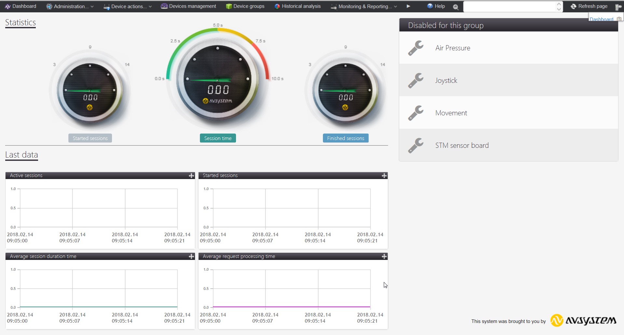624x335 pixels.
Task: Expand the Started sessions chart panel
Action: [384, 176]
